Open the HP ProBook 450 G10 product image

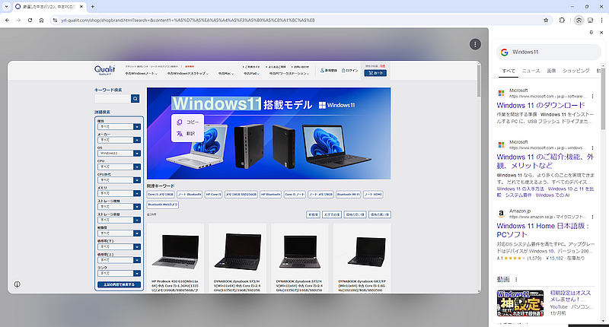pyautogui.click(x=175, y=252)
